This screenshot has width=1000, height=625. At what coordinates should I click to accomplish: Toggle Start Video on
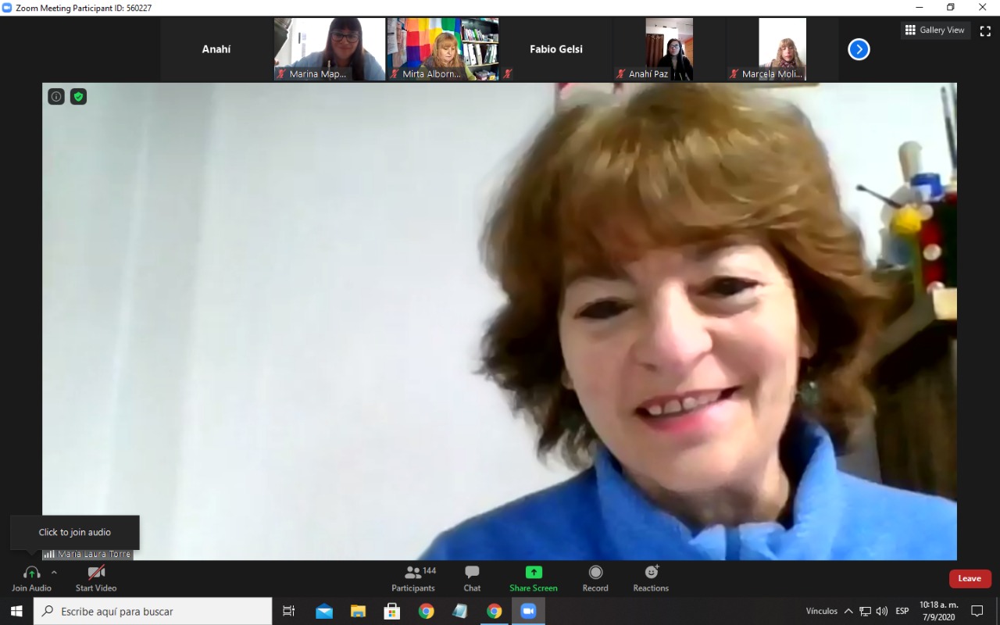point(96,578)
